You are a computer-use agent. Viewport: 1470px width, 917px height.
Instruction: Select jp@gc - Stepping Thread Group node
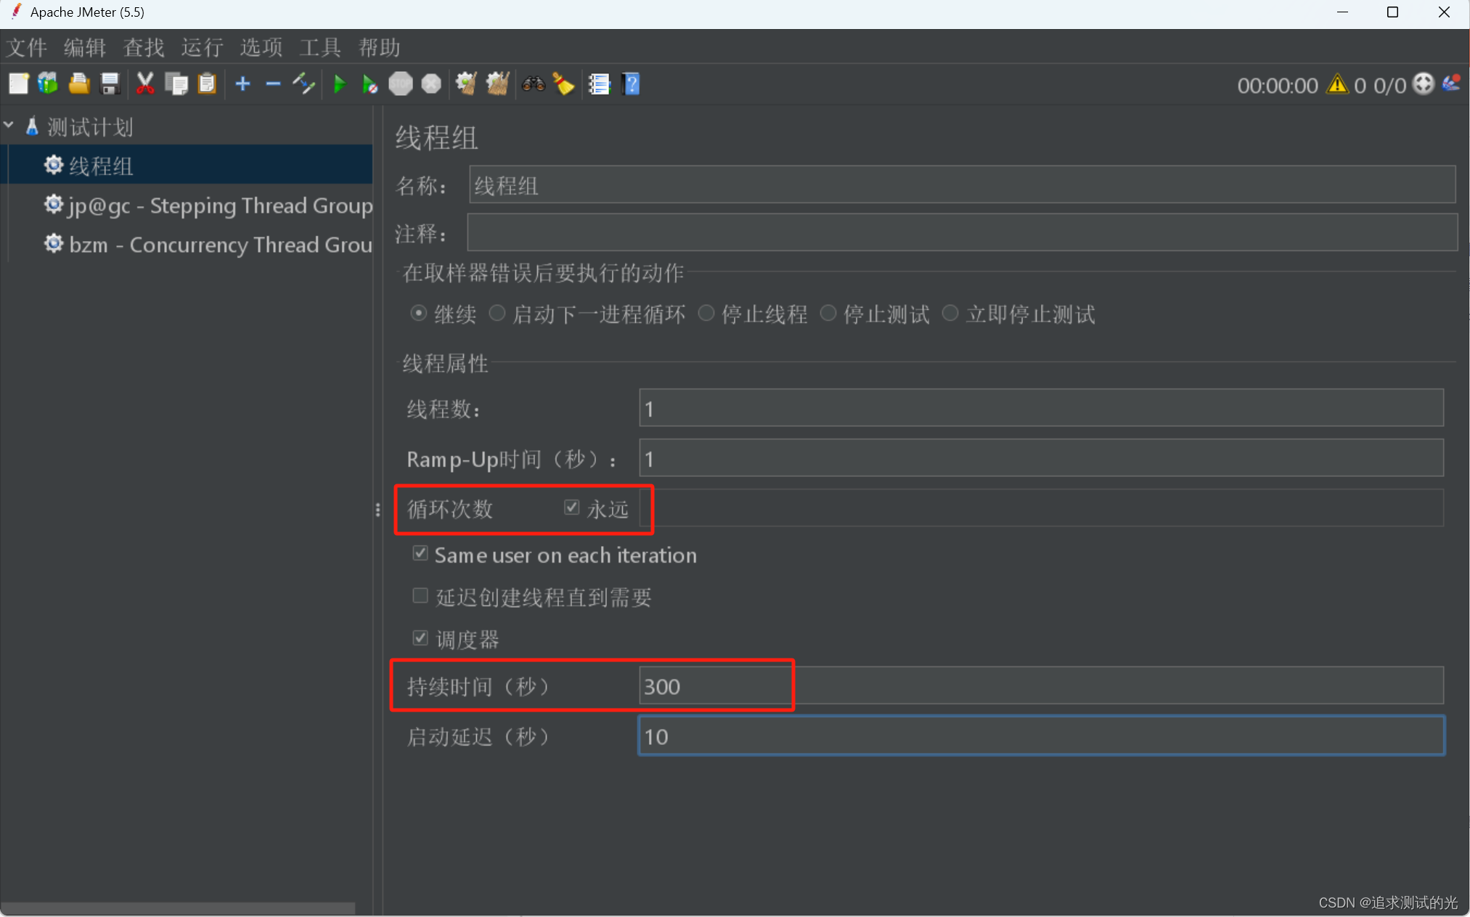221,205
